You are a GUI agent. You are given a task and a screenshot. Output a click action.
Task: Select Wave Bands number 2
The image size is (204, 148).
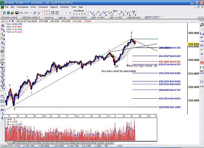coord(74,14)
